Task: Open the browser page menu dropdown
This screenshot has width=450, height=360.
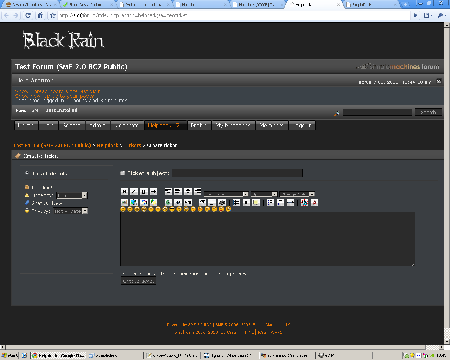Action: tap(428, 15)
